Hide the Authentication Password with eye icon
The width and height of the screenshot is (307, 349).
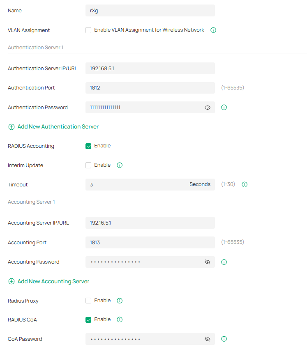[x=208, y=108]
